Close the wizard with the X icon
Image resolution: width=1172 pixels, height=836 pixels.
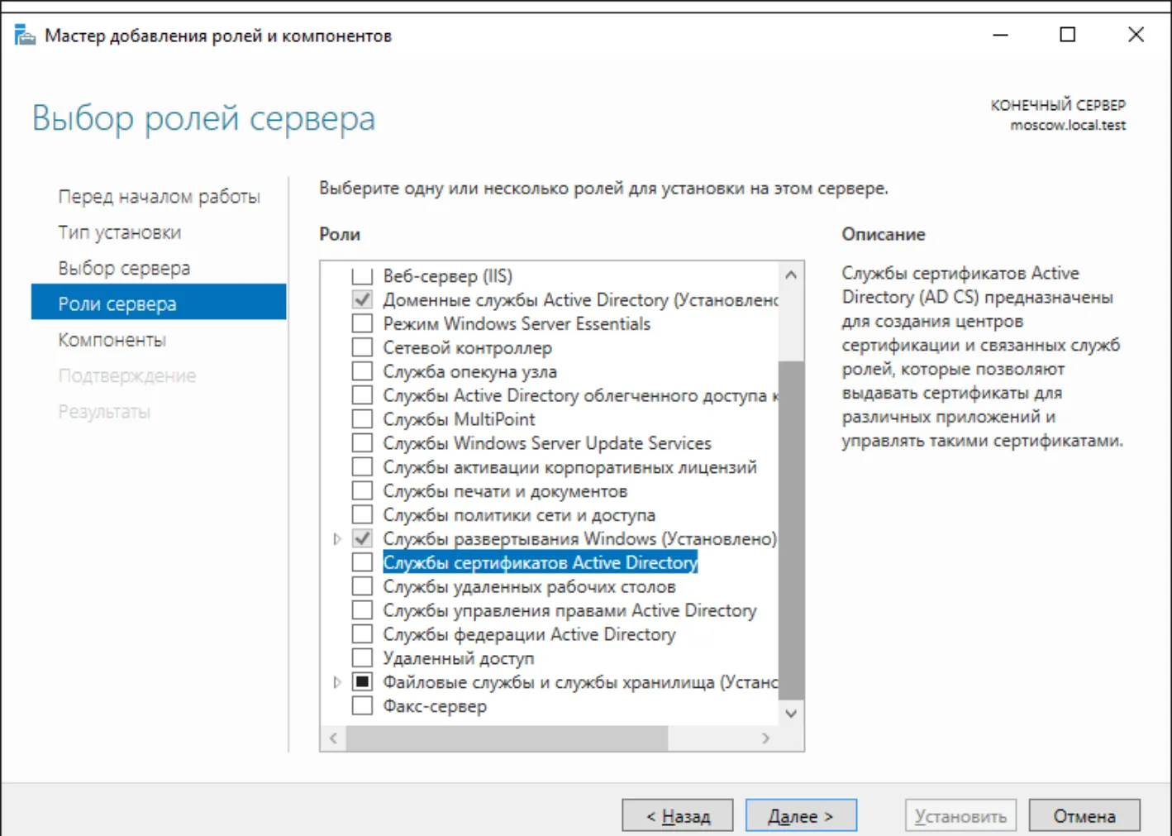pos(1136,35)
